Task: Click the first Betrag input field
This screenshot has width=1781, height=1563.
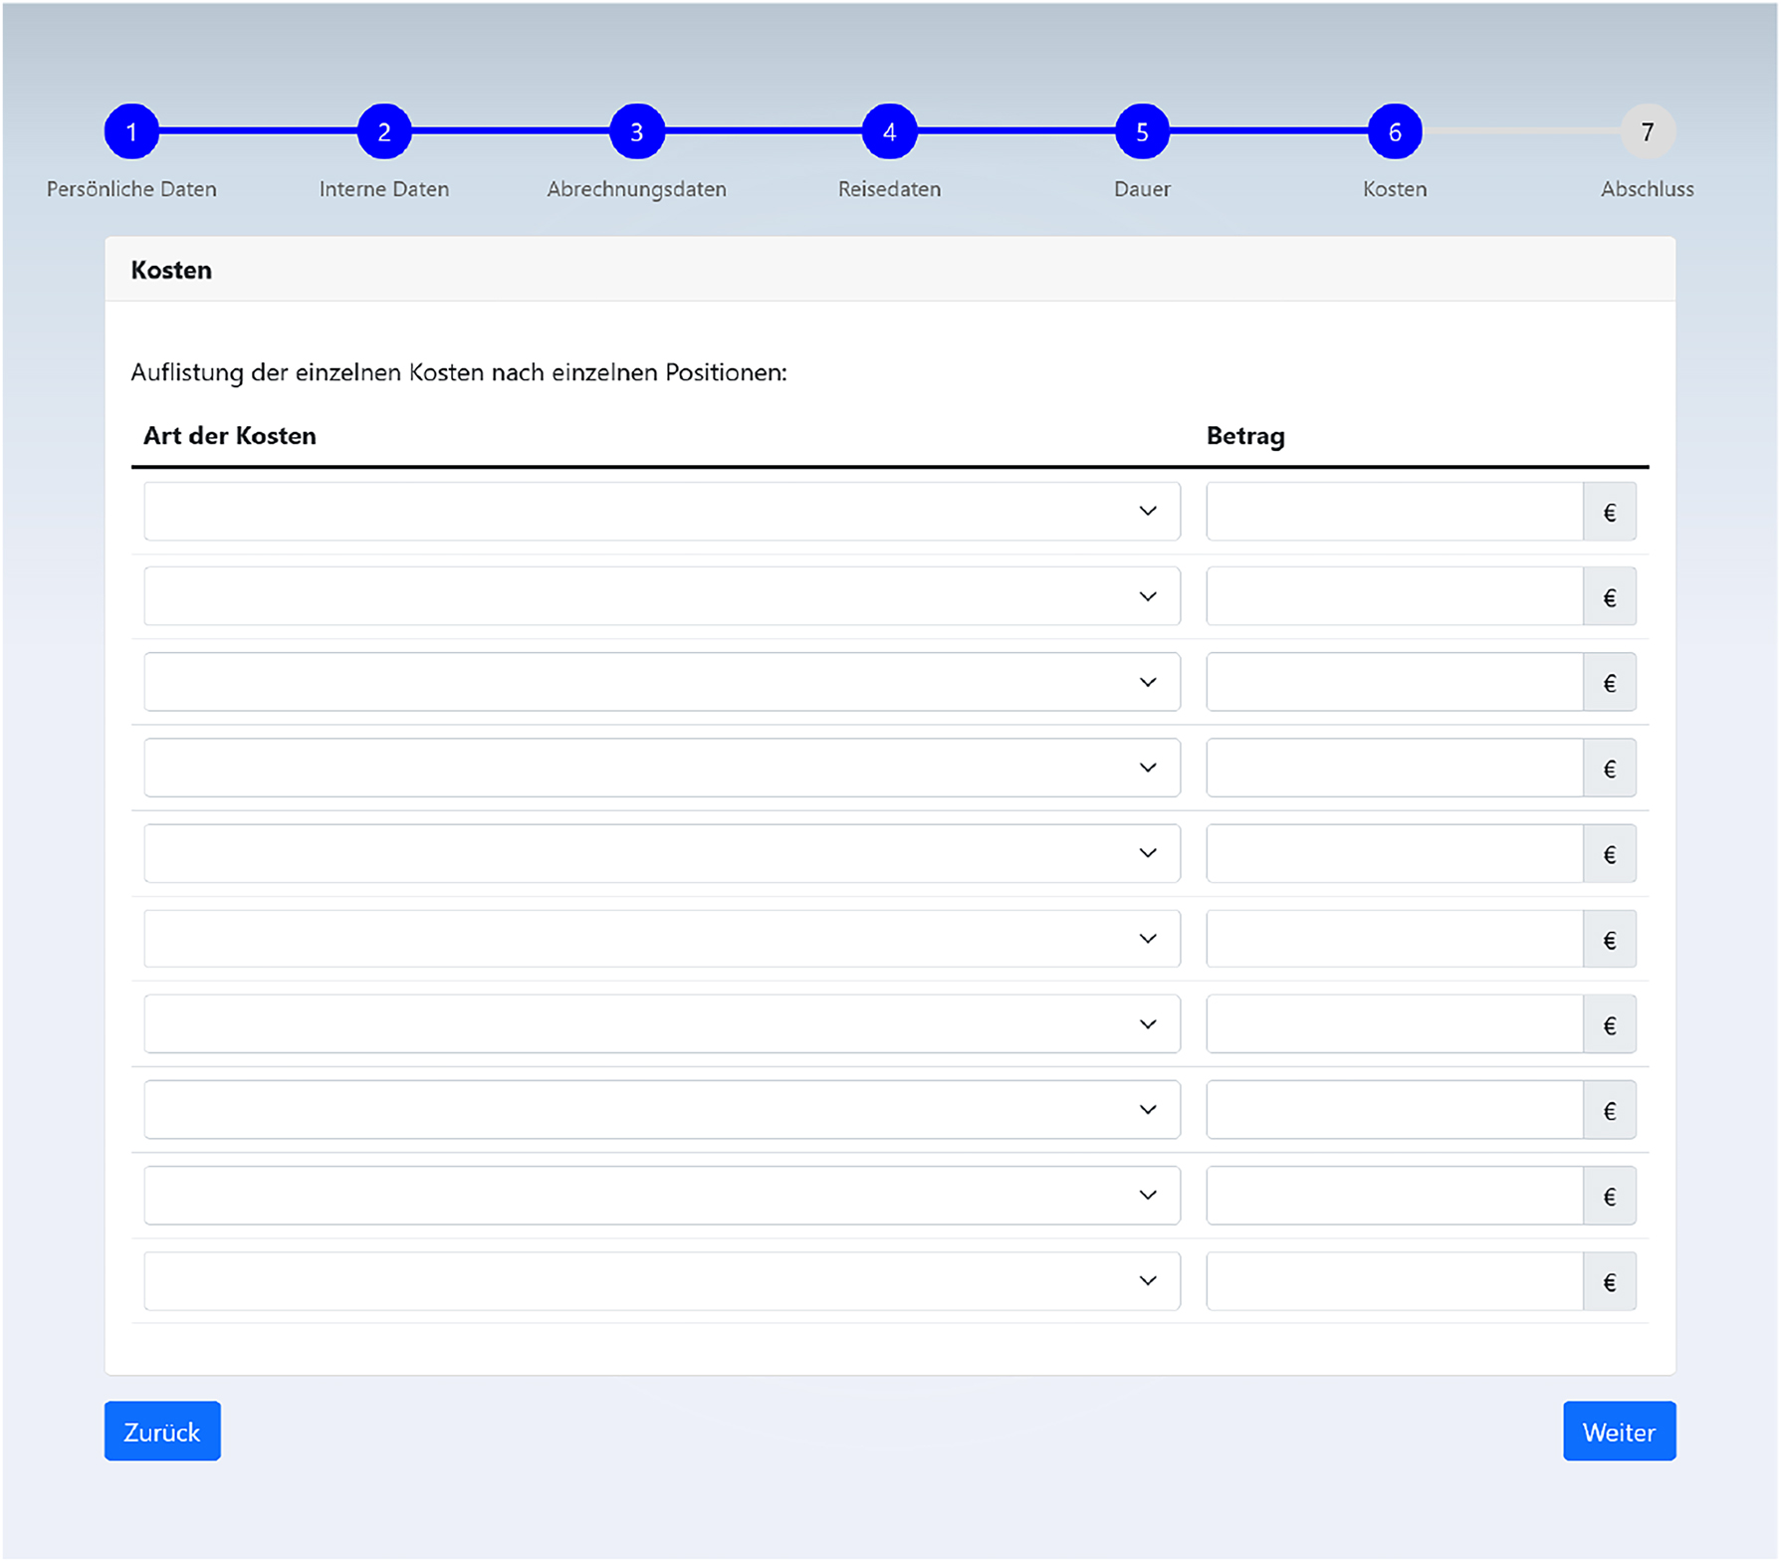Action: click(x=1394, y=512)
